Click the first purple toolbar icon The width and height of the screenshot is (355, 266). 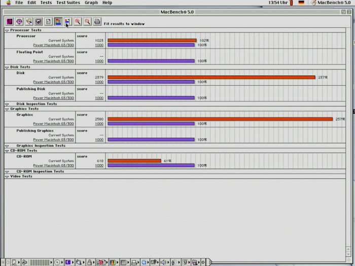tap(10, 22)
